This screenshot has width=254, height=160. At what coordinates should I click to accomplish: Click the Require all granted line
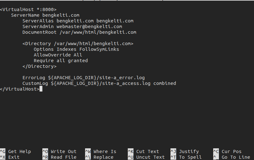point(61,61)
